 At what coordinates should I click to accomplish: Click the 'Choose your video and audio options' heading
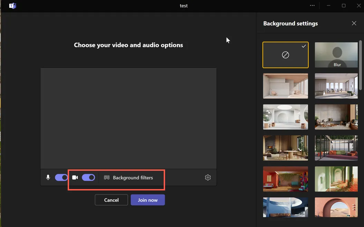(128, 45)
